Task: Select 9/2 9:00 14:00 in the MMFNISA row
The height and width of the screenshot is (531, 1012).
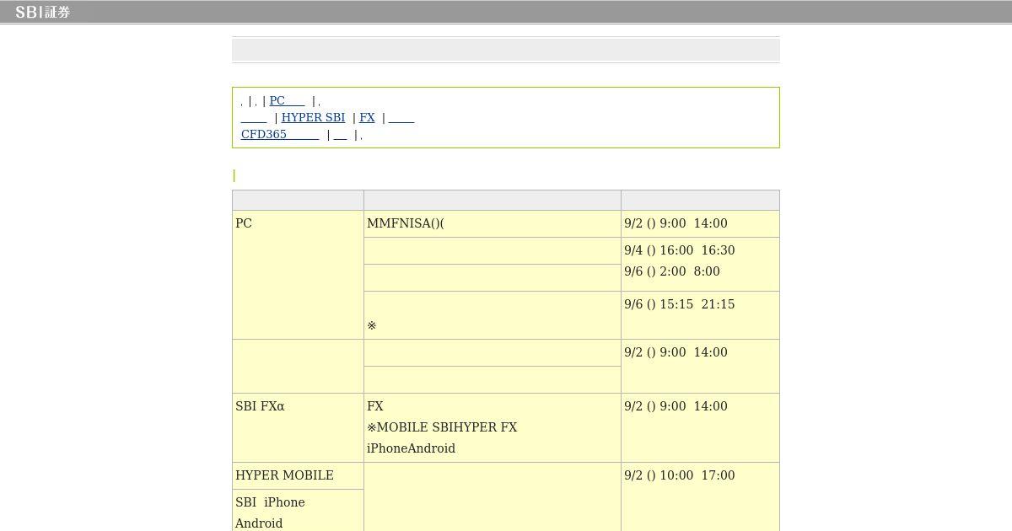Action: pyautogui.click(x=676, y=223)
